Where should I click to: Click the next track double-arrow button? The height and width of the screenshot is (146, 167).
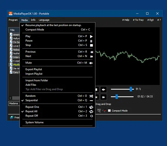pyautogui.click(x=103, y=97)
